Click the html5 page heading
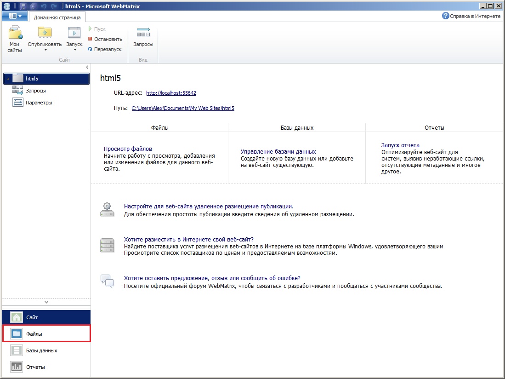Image resolution: width=505 pixels, height=379 pixels. [x=110, y=78]
